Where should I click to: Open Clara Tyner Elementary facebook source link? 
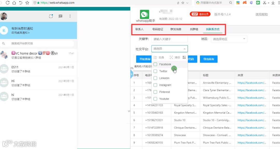(x=252, y=90)
